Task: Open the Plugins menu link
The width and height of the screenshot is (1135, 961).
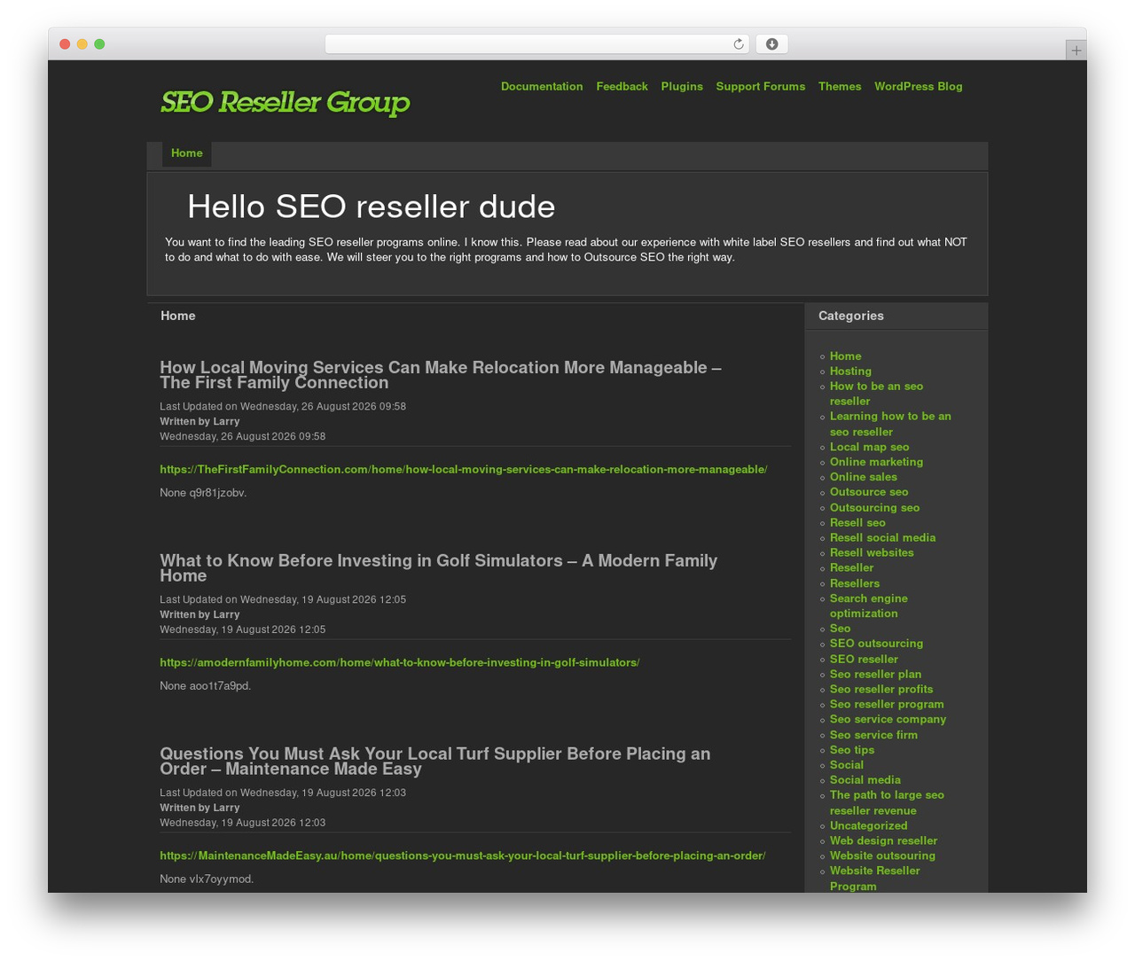Action: tap(682, 86)
